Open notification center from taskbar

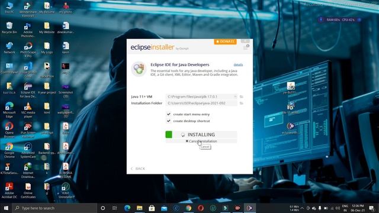point(371,208)
